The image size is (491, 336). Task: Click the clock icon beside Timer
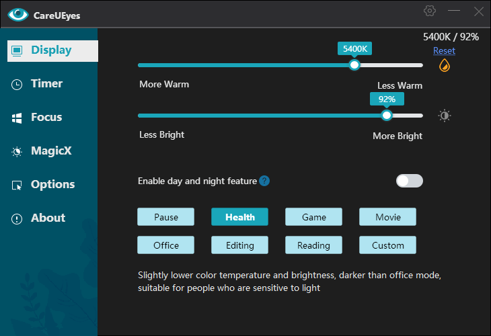click(x=17, y=85)
